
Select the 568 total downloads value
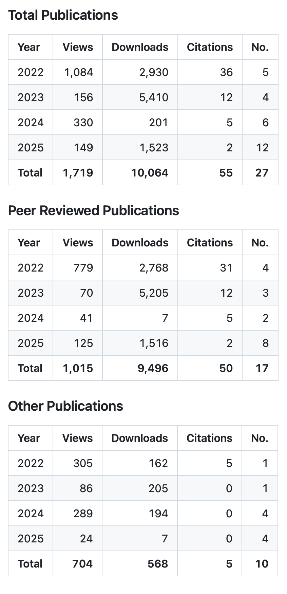157,564
